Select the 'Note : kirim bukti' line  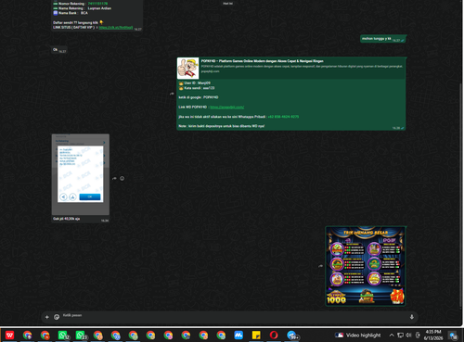(x=222, y=126)
